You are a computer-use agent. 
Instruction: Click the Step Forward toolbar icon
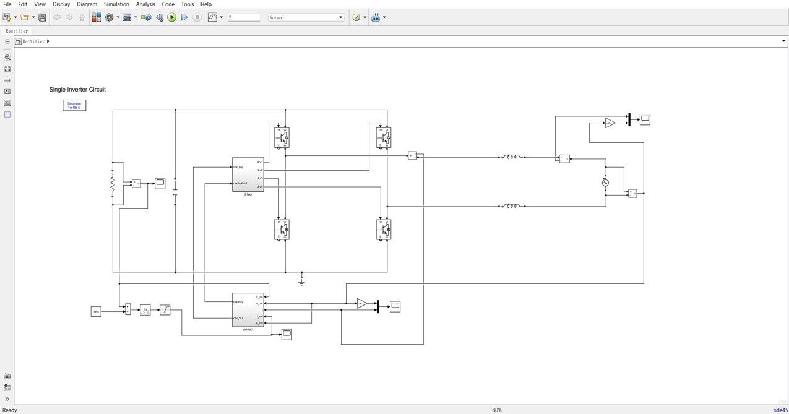(184, 17)
